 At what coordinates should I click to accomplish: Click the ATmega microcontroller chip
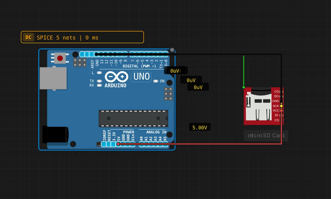click(x=133, y=118)
